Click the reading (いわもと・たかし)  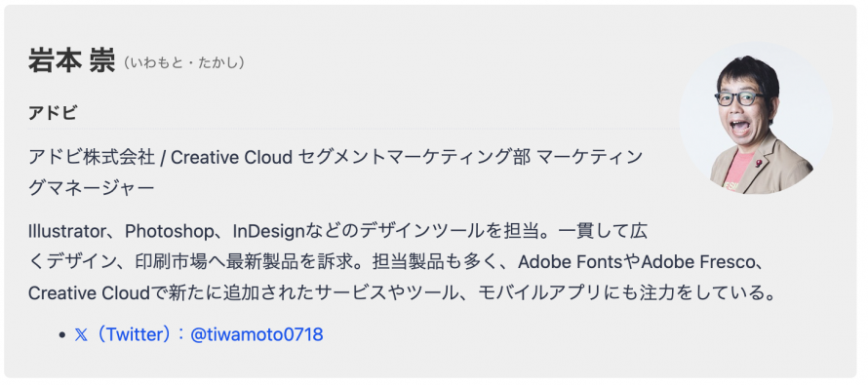(x=183, y=63)
